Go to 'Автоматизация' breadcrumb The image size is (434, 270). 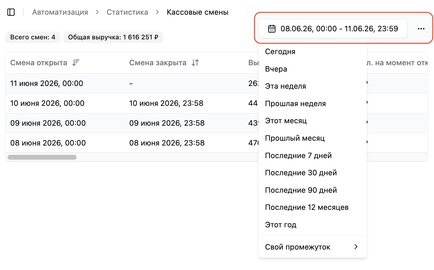(x=60, y=12)
